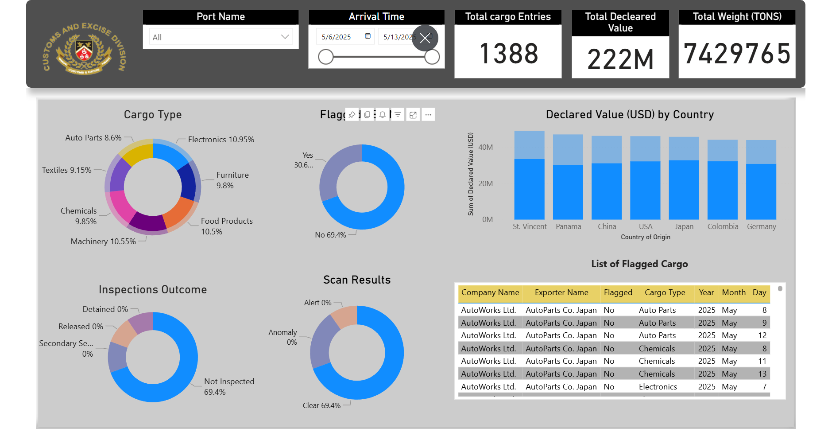Select the Total Declared Value card 222M

click(x=620, y=44)
